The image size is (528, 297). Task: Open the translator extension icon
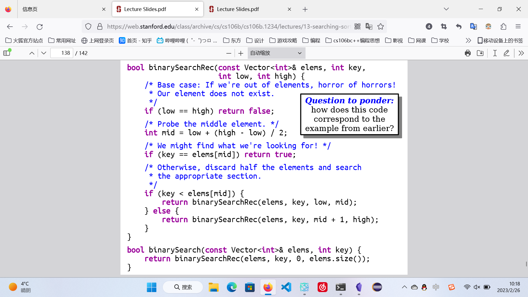tap(474, 26)
